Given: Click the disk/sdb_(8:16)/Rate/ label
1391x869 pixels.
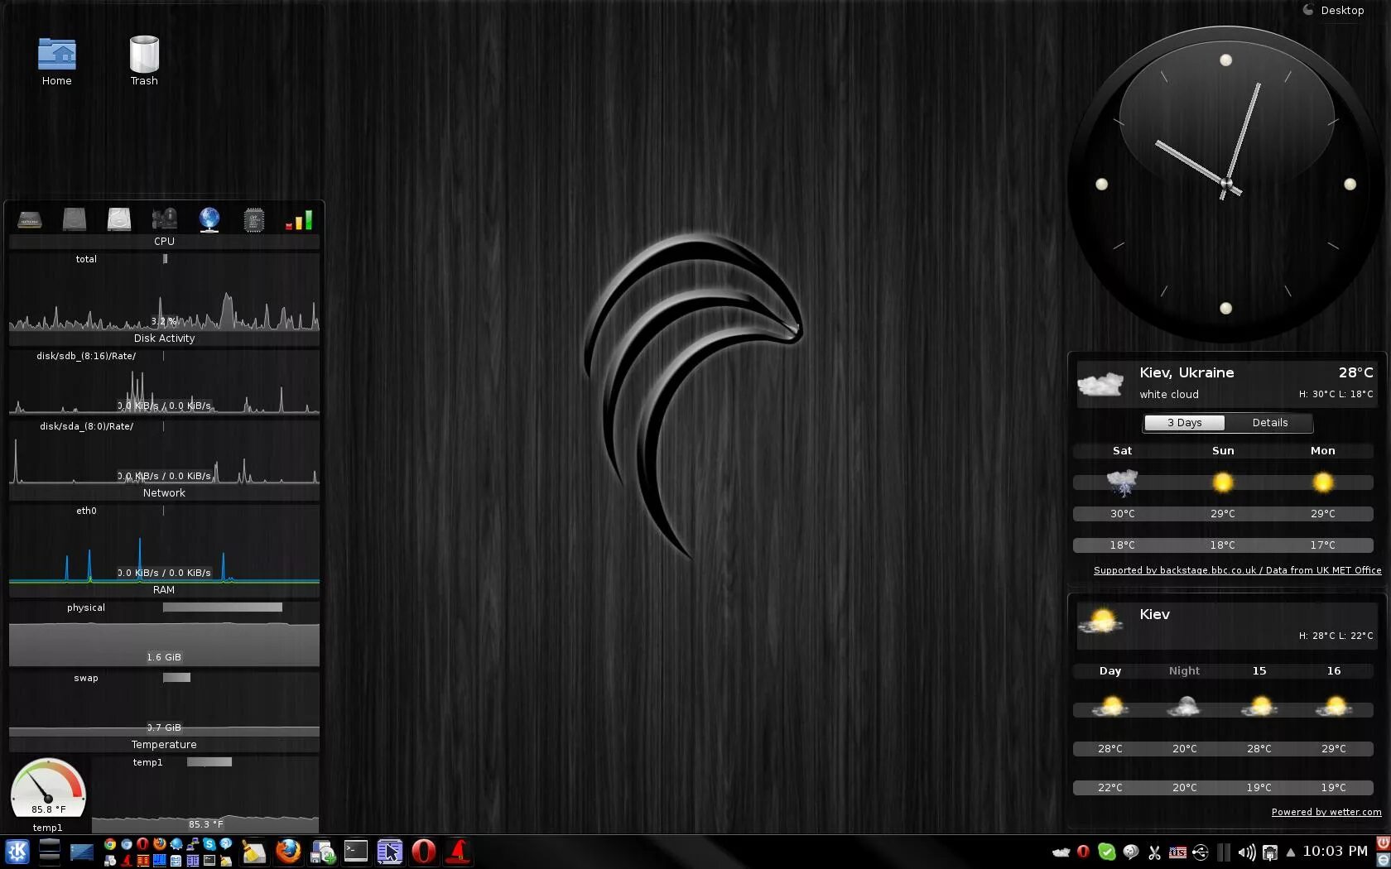Looking at the screenshot, I should [x=86, y=356].
